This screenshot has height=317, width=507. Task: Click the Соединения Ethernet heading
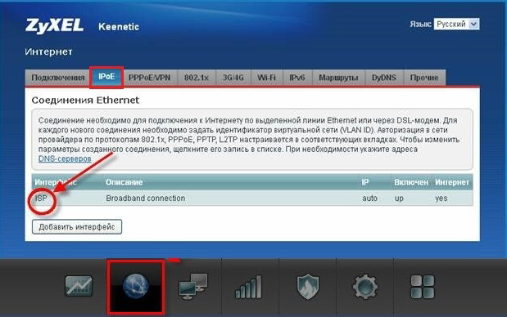tap(85, 100)
